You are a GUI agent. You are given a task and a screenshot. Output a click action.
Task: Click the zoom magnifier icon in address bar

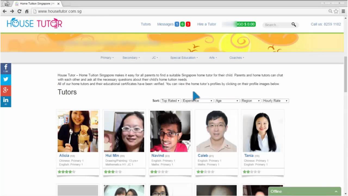coord(330,11)
